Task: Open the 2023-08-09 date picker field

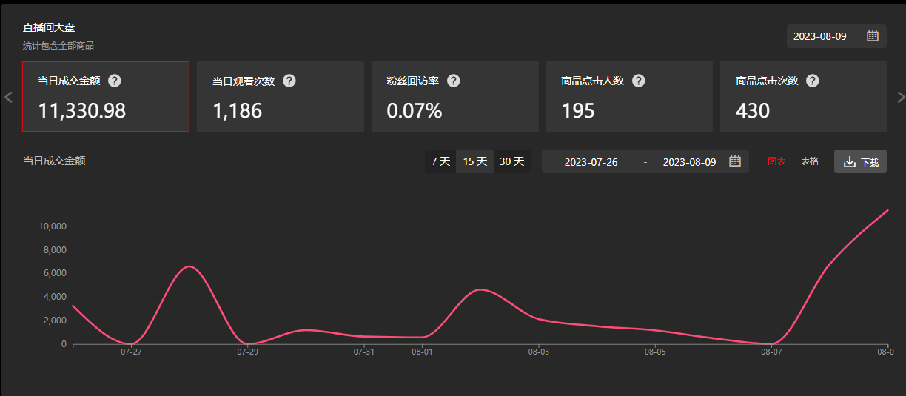Action: coord(820,36)
